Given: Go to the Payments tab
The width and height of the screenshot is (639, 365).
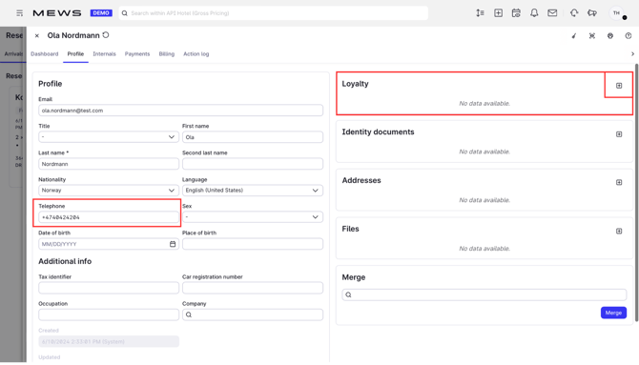Looking at the screenshot, I should (137, 53).
